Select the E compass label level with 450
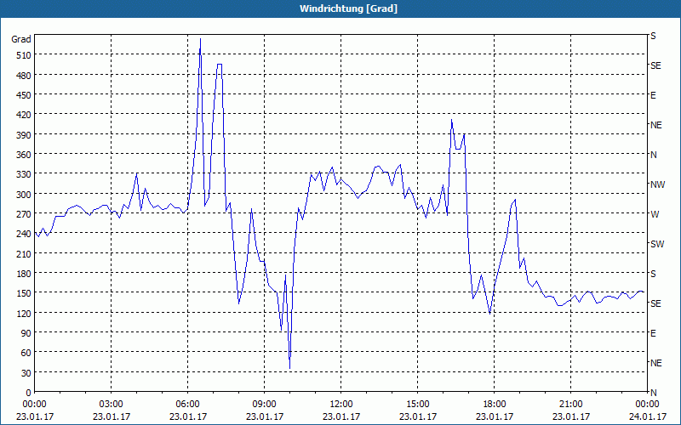 (653, 95)
